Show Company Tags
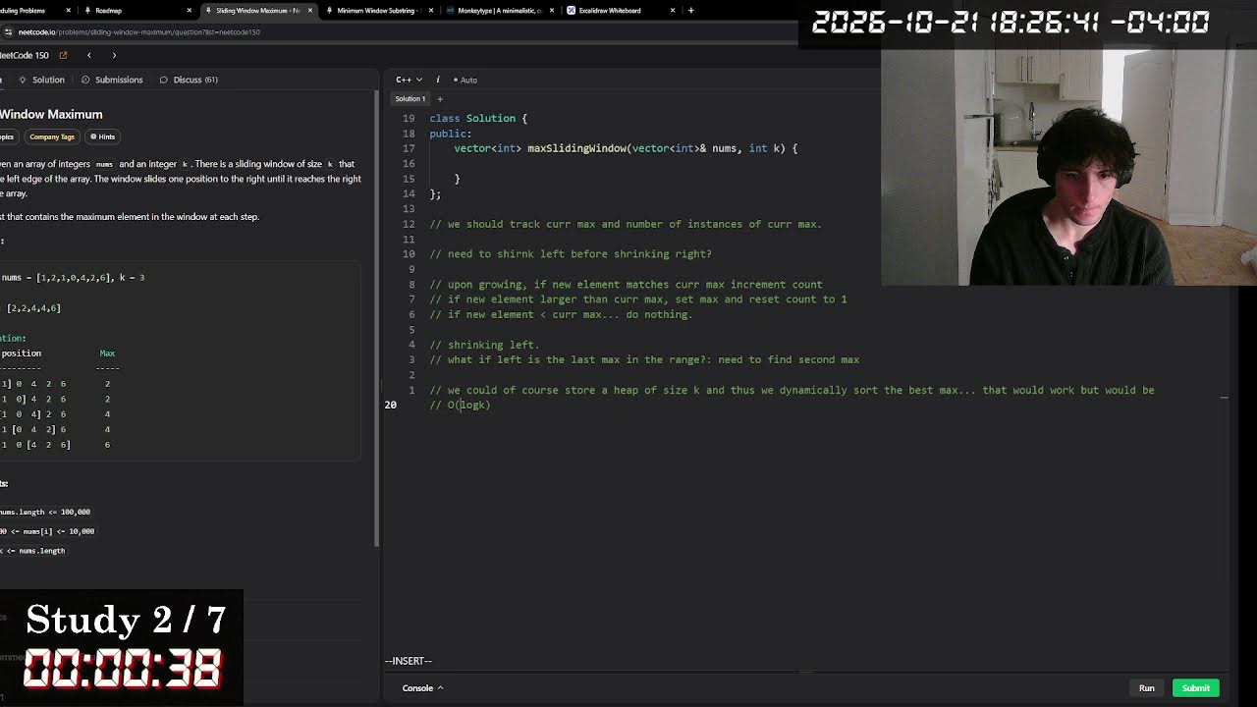 pos(52,136)
